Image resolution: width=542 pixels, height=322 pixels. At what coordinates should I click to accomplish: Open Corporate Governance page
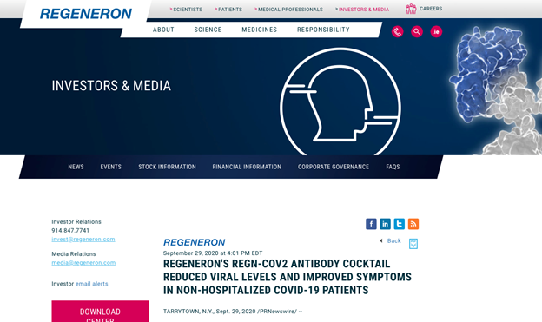pyautogui.click(x=334, y=167)
